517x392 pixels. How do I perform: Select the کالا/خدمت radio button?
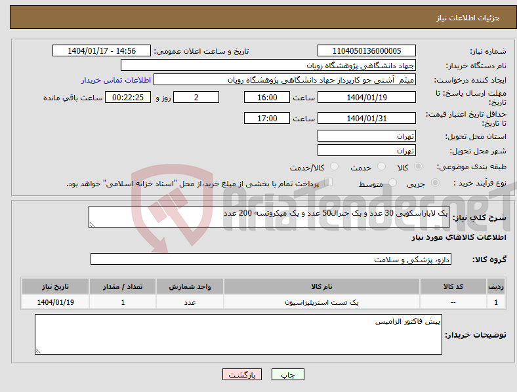(335, 167)
